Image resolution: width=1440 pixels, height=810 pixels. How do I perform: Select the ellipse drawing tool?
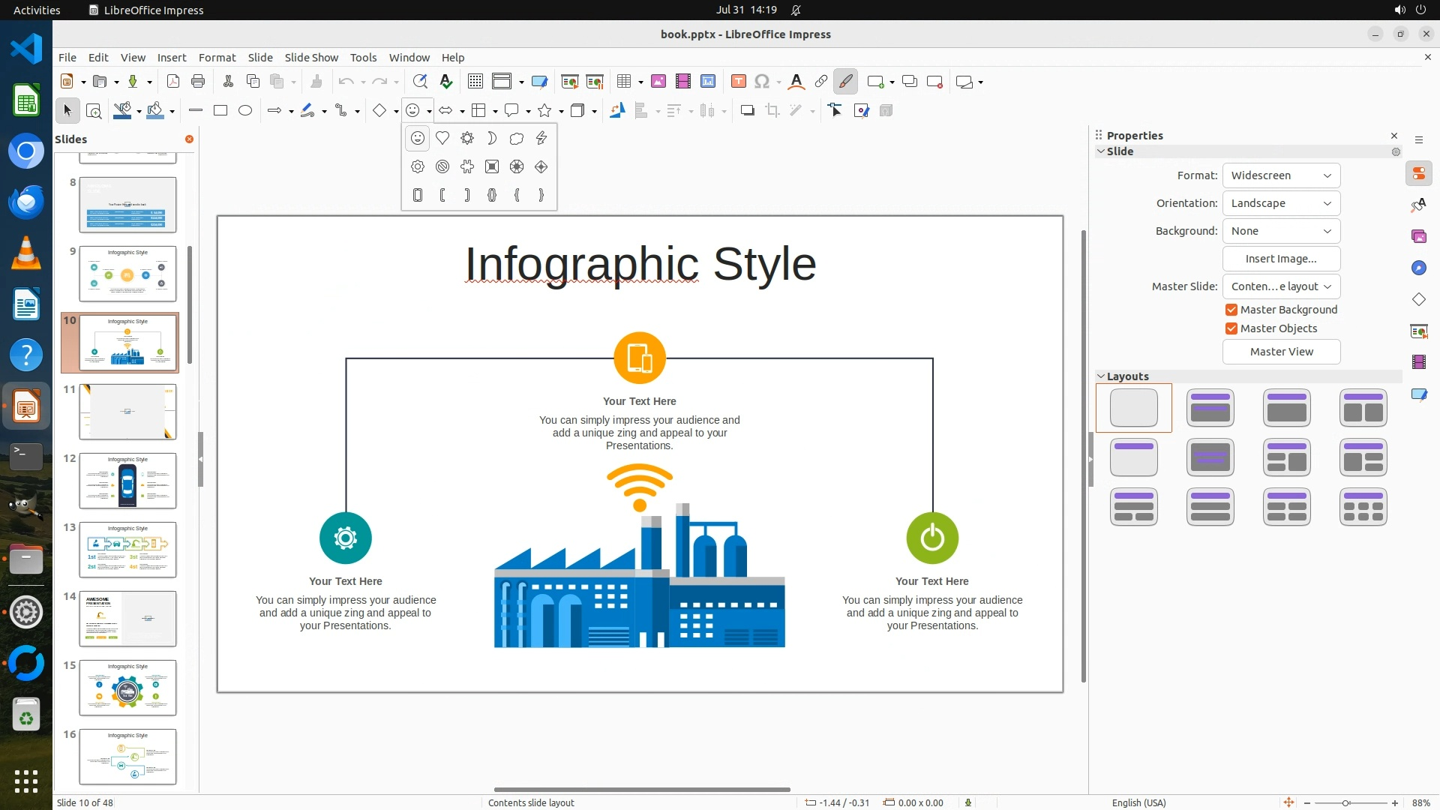245,110
